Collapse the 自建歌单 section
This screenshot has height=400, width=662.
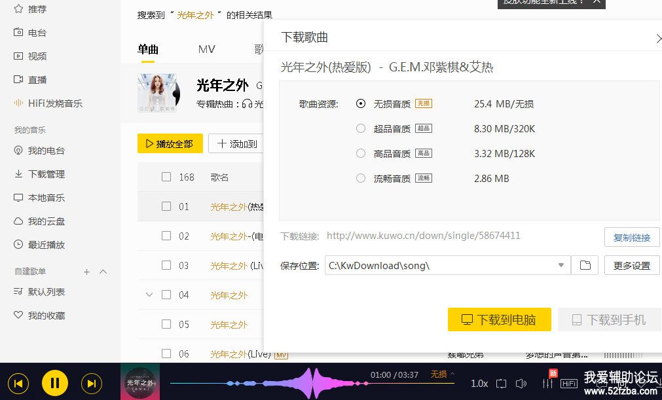pyautogui.click(x=103, y=272)
